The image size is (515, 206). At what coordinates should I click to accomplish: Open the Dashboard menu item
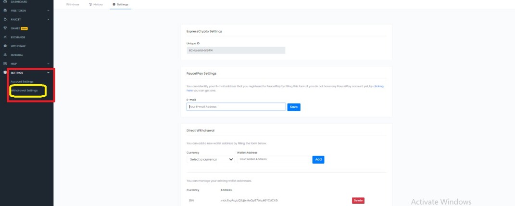19,1
